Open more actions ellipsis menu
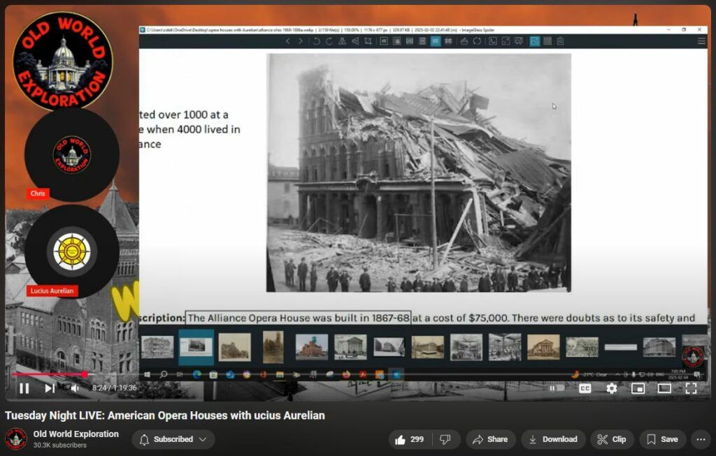Viewport: 716px width, 456px height. pos(701,439)
